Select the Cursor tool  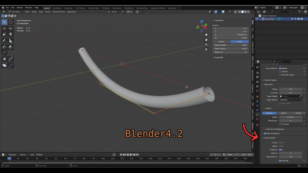pos(11,22)
